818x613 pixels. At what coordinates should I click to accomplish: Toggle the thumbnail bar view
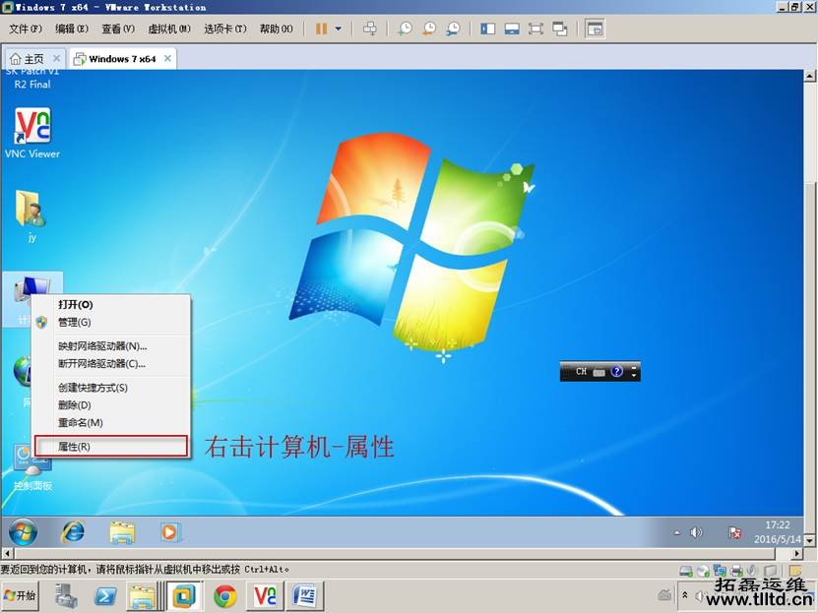pyautogui.click(x=512, y=29)
